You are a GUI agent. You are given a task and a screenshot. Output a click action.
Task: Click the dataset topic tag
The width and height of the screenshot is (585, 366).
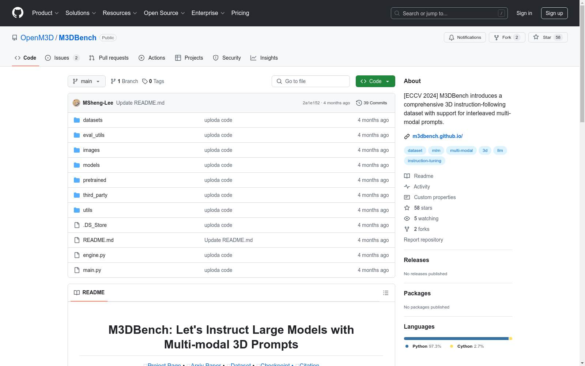pos(415,150)
